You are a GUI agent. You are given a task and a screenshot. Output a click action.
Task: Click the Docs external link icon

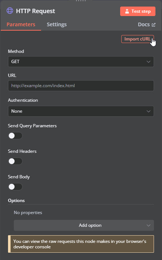point(154,25)
